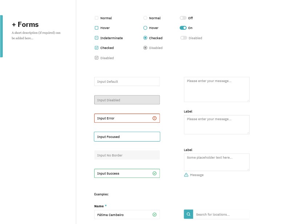Expand the + Forms section heading
The height and width of the screenshot is (224, 291).
(x=25, y=25)
